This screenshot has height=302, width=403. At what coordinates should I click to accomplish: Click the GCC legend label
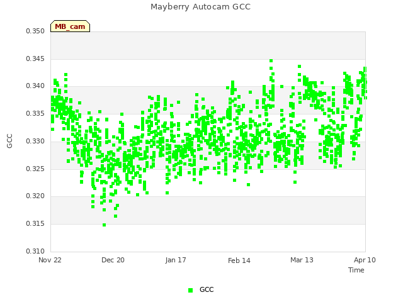(207, 289)
